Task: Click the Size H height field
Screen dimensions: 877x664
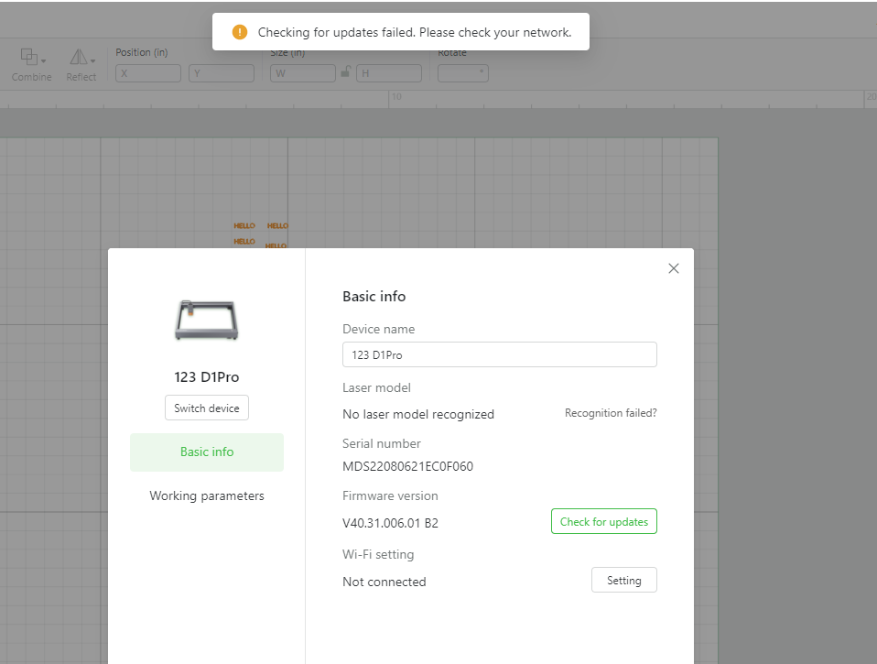Action: point(388,73)
